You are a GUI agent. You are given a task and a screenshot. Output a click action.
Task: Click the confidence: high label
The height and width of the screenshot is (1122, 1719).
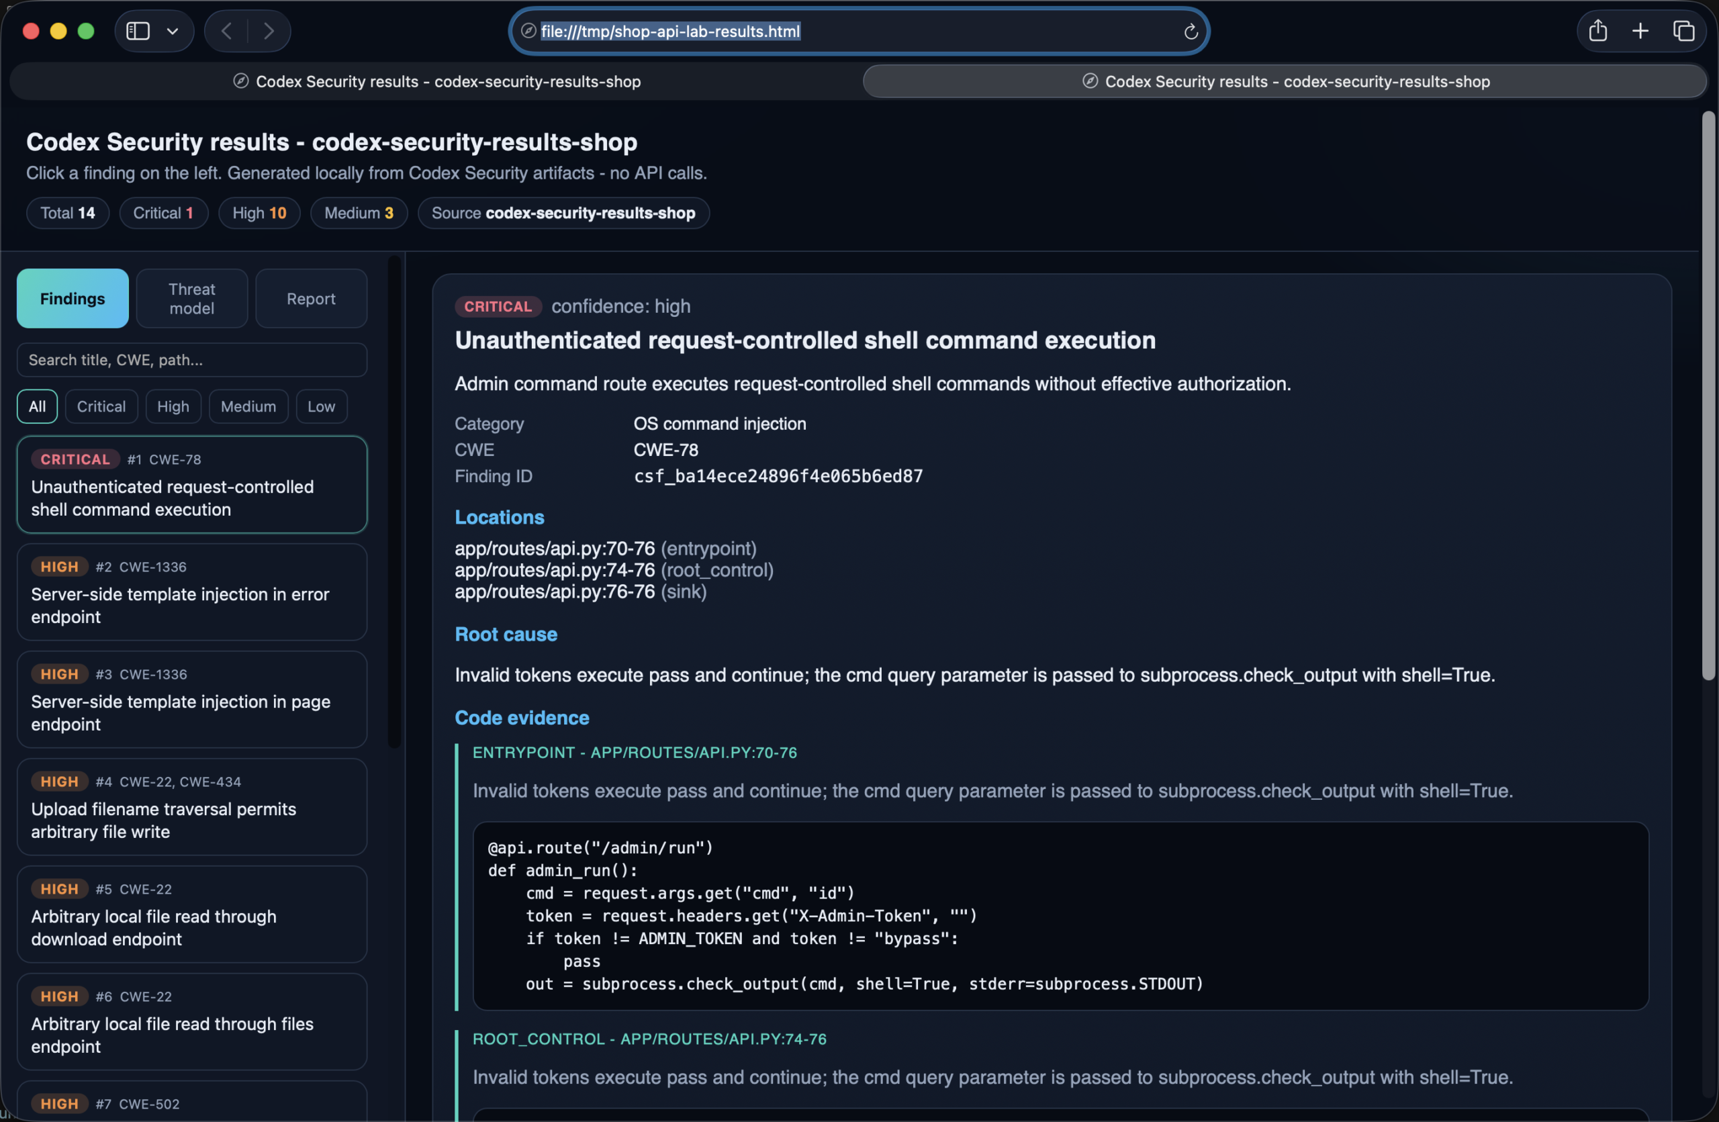(x=621, y=306)
